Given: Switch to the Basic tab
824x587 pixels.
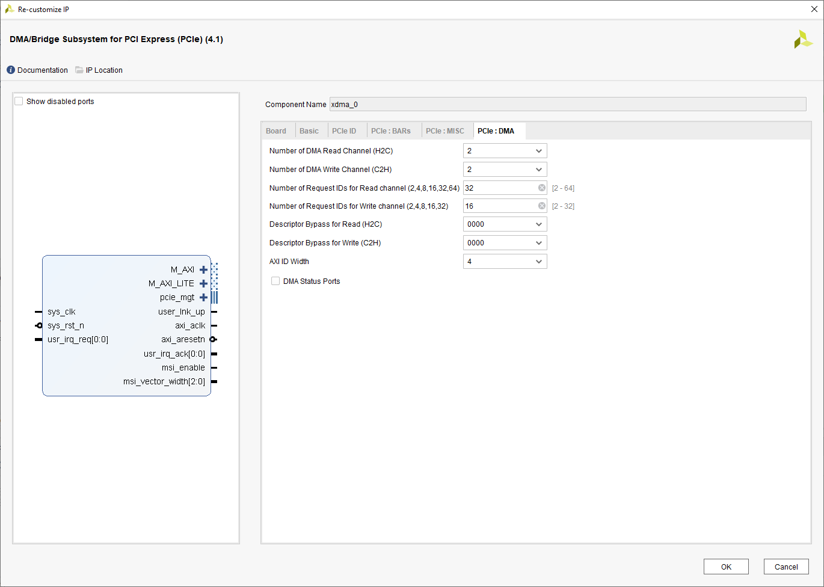Looking at the screenshot, I should coord(309,131).
